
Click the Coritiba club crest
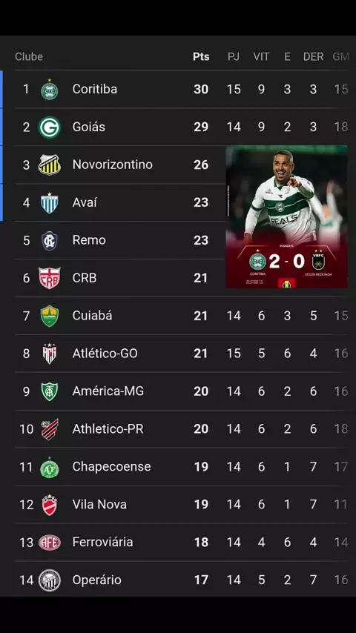pos(49,90)
